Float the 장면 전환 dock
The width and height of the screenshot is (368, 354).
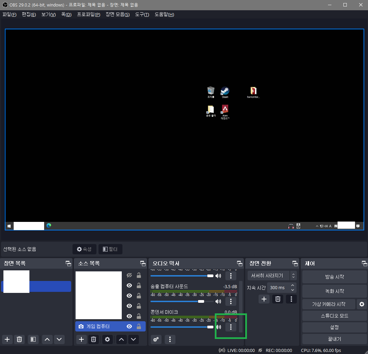tap(295, 263)
